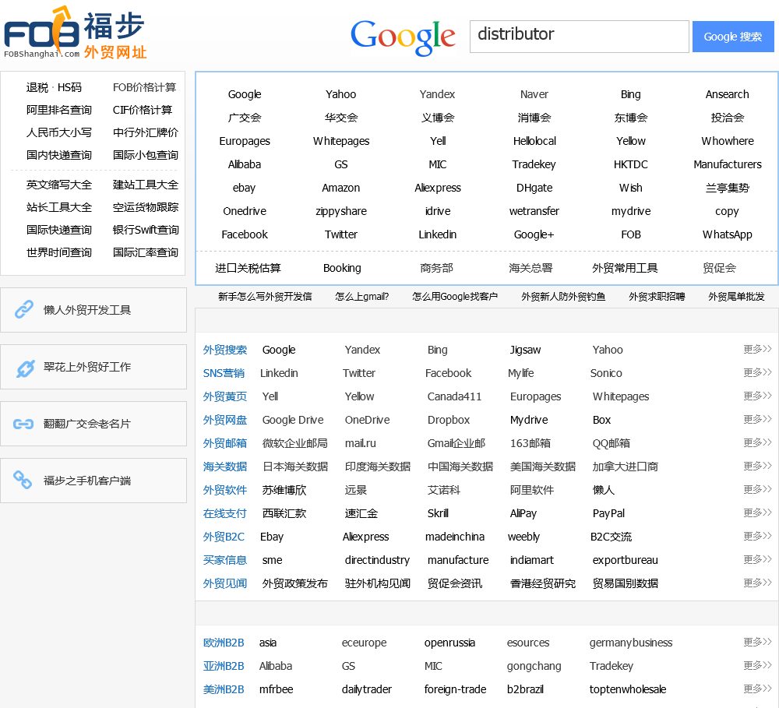
Task: Click Canada411 in 外贸黄页 row
Action: click(454, 396)
